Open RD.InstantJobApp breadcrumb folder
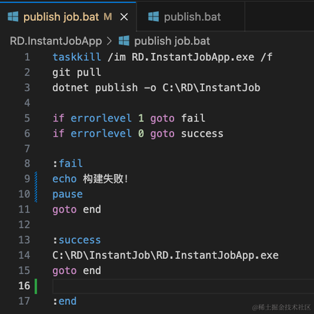Image resolution: width=314 pixels, height=314 pixels. click(x=56, y=41)
